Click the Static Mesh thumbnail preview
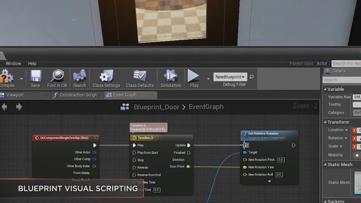The image size is (361, 203). (358, 183)
